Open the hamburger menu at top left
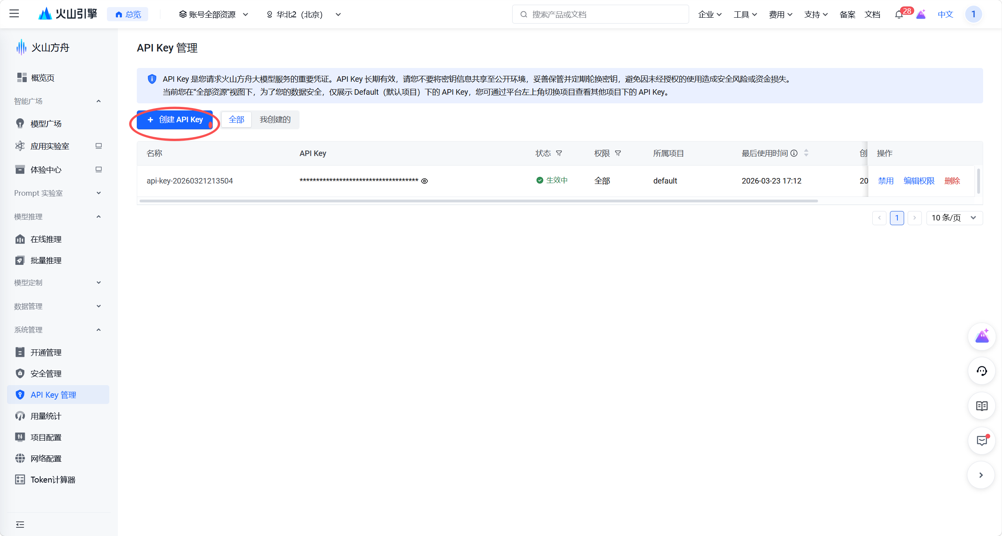The image size is (1002, 536). point(14,14)
